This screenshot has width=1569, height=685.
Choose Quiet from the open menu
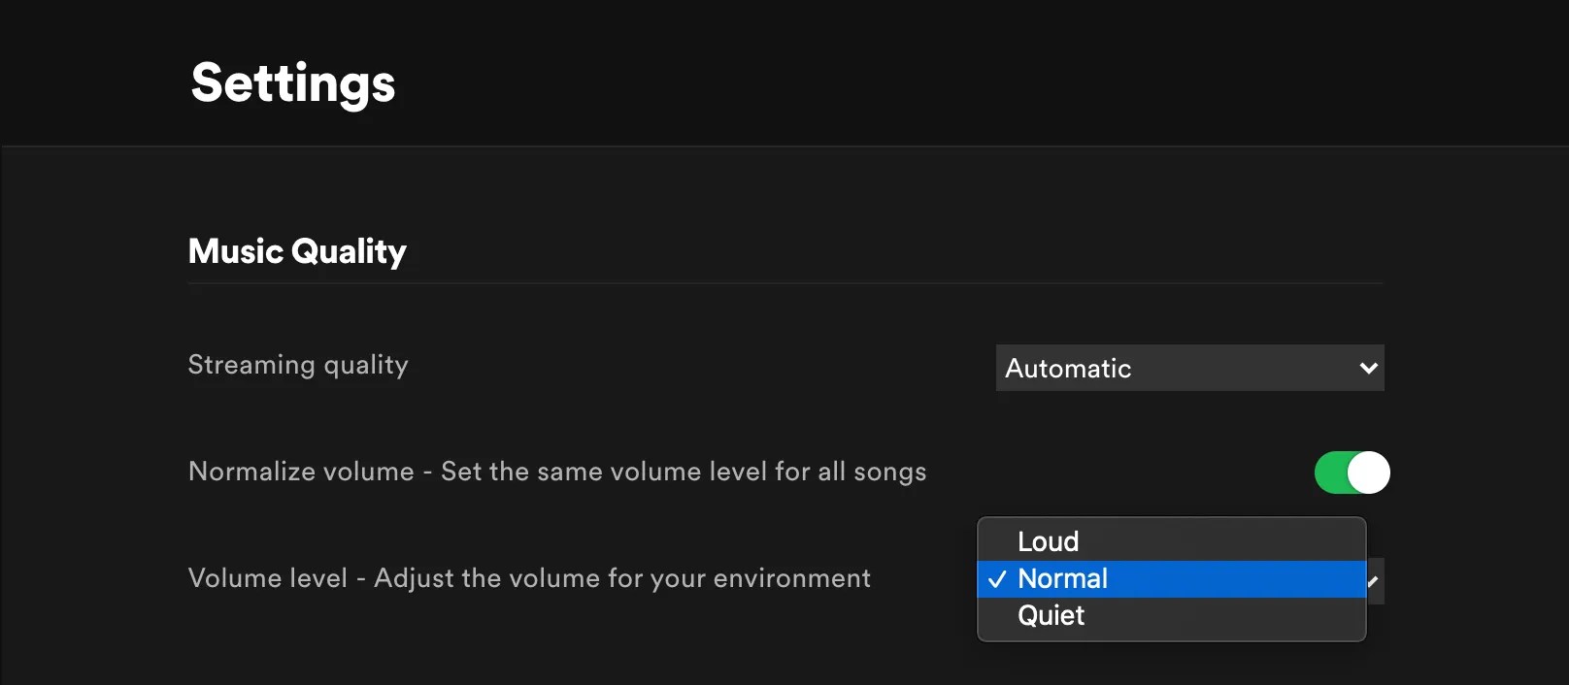click(1051, 615)
